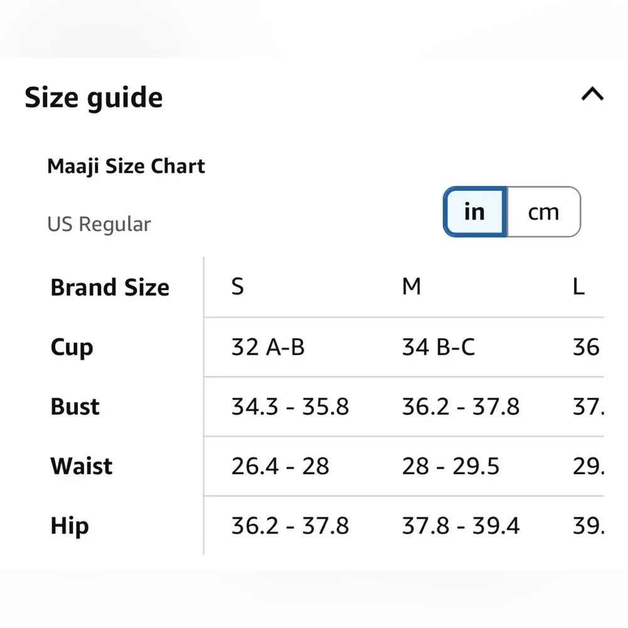Select the M size column header

411,287
